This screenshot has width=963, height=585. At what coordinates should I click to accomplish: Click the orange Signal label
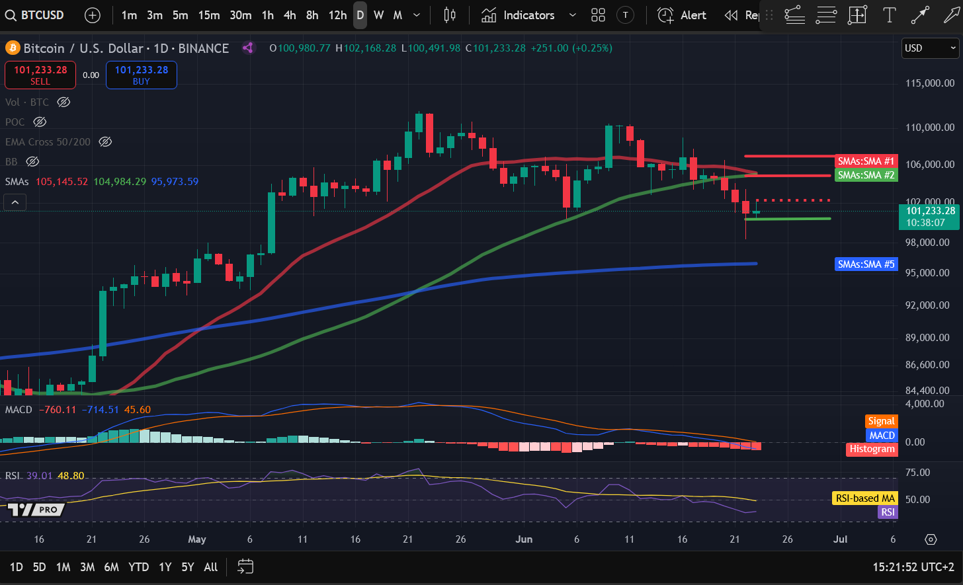881,421
